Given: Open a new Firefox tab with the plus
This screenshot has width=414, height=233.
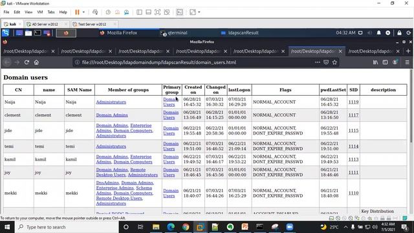Looking at the screenshot, I should tap(408, 51).
